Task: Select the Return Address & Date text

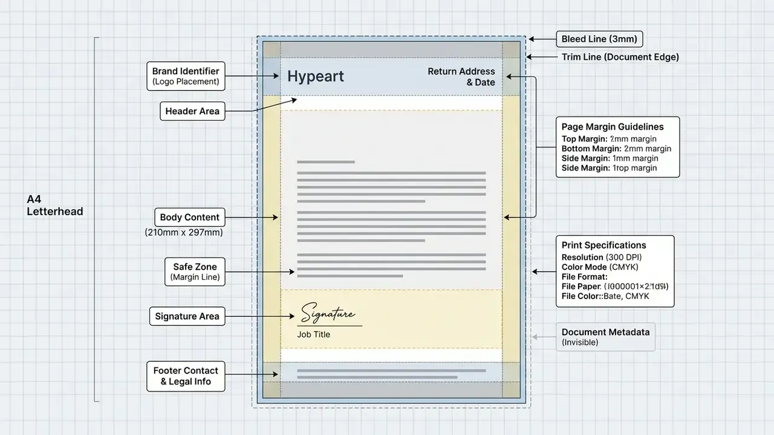Action: pos(461,77)
